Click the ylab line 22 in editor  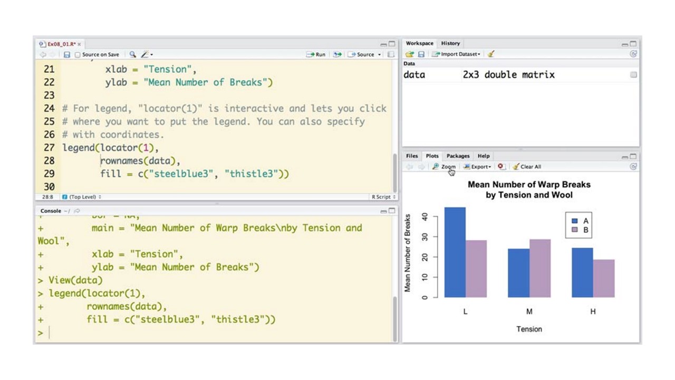coord(189,82)
